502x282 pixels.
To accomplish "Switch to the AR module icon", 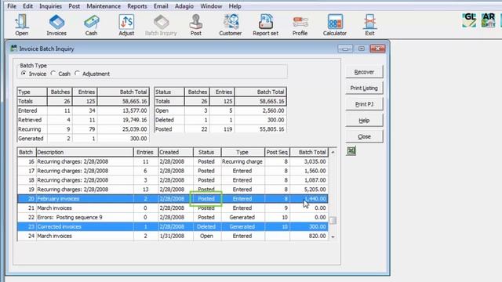I will point(488,20).
